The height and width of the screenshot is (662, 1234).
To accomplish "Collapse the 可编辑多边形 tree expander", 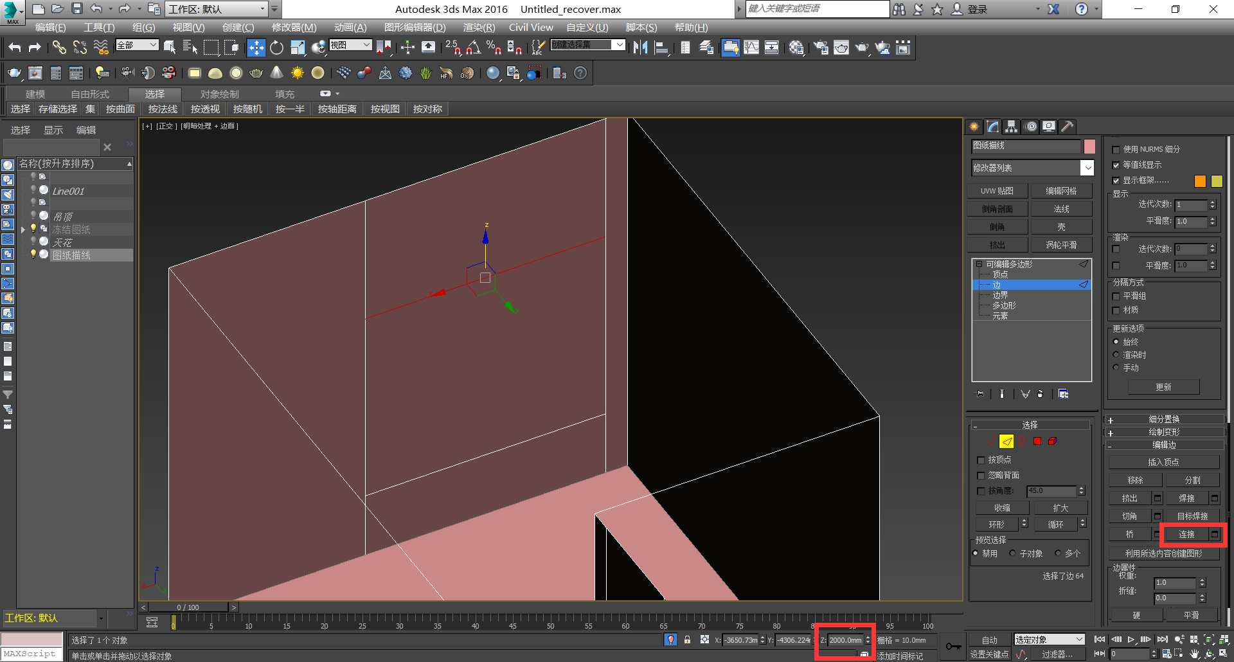I will [978, 264].
